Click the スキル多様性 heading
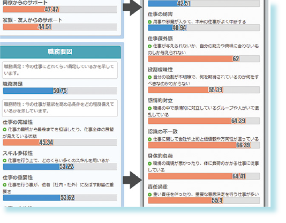 [x=18, y=153]
